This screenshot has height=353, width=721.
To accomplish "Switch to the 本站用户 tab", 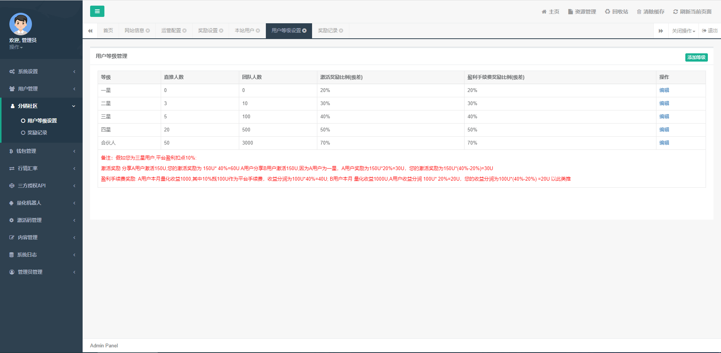I will tap(244, 31).
